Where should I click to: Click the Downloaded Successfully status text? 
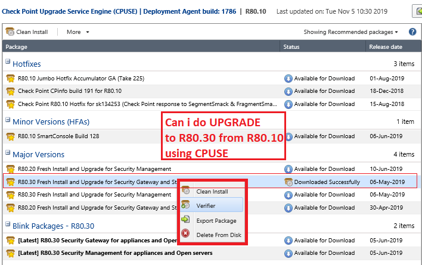(x=327, y=182)
